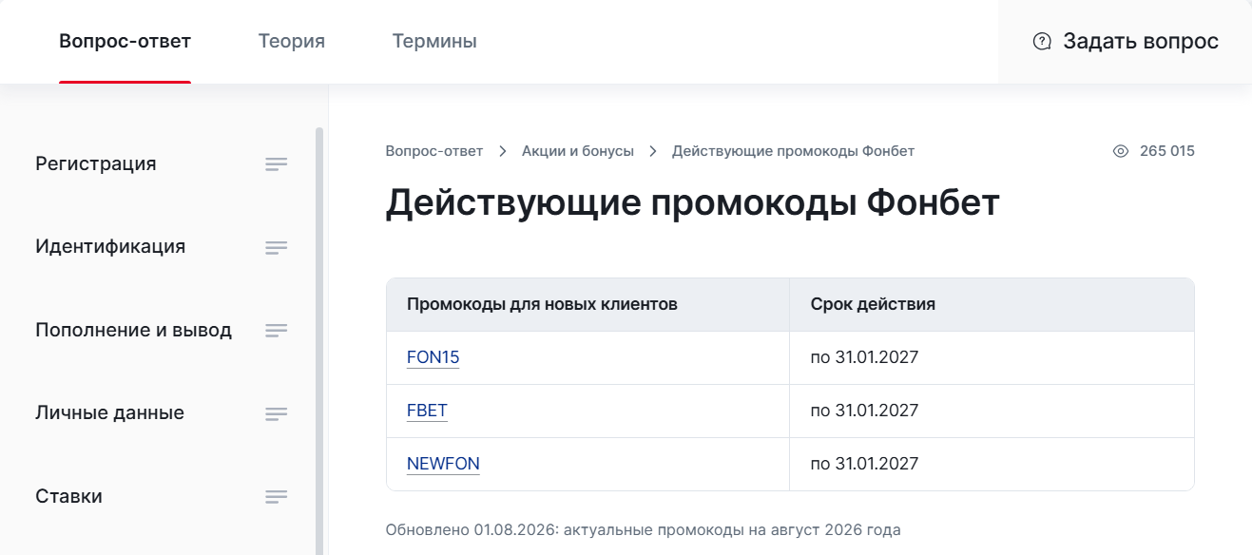
Task: Open the NEWFON promo code link
Action: (443, 464)
